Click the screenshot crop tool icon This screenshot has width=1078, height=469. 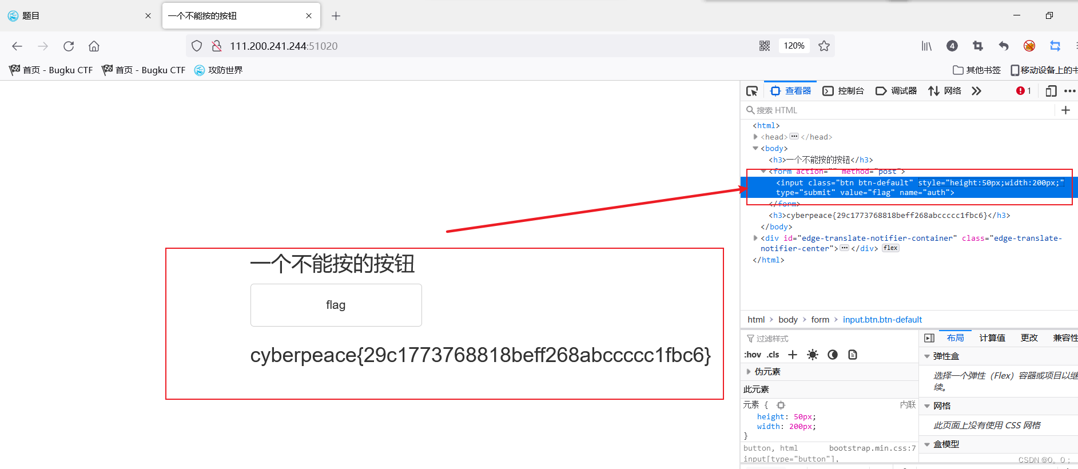(x=978, y=46)
